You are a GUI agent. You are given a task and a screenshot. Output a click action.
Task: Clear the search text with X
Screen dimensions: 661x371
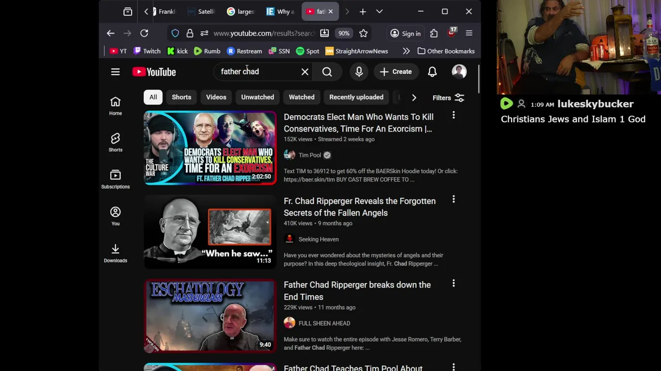(305, 72)
